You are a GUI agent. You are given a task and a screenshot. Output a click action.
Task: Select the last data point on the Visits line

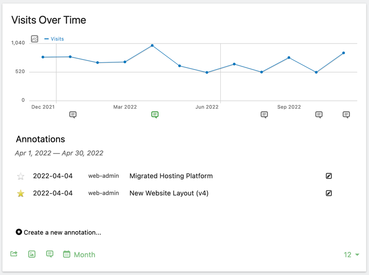[x=344, y=53]
